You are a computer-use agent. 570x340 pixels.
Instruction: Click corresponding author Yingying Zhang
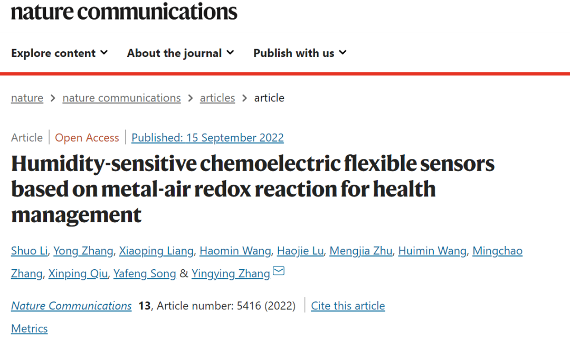pyautogui.click(x=231, y=273)
